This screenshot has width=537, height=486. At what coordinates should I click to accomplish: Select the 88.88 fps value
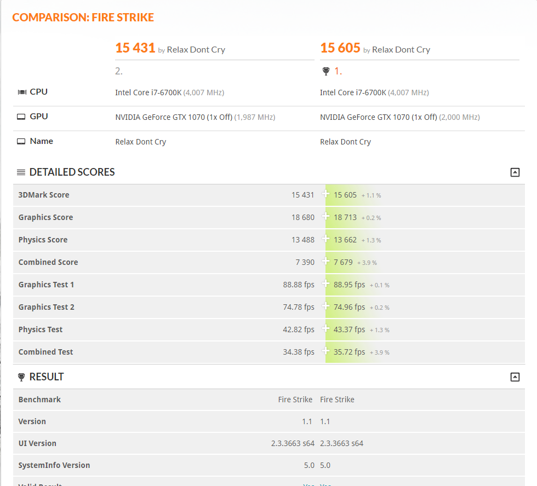pyautogui.click(x=299, y=285)
